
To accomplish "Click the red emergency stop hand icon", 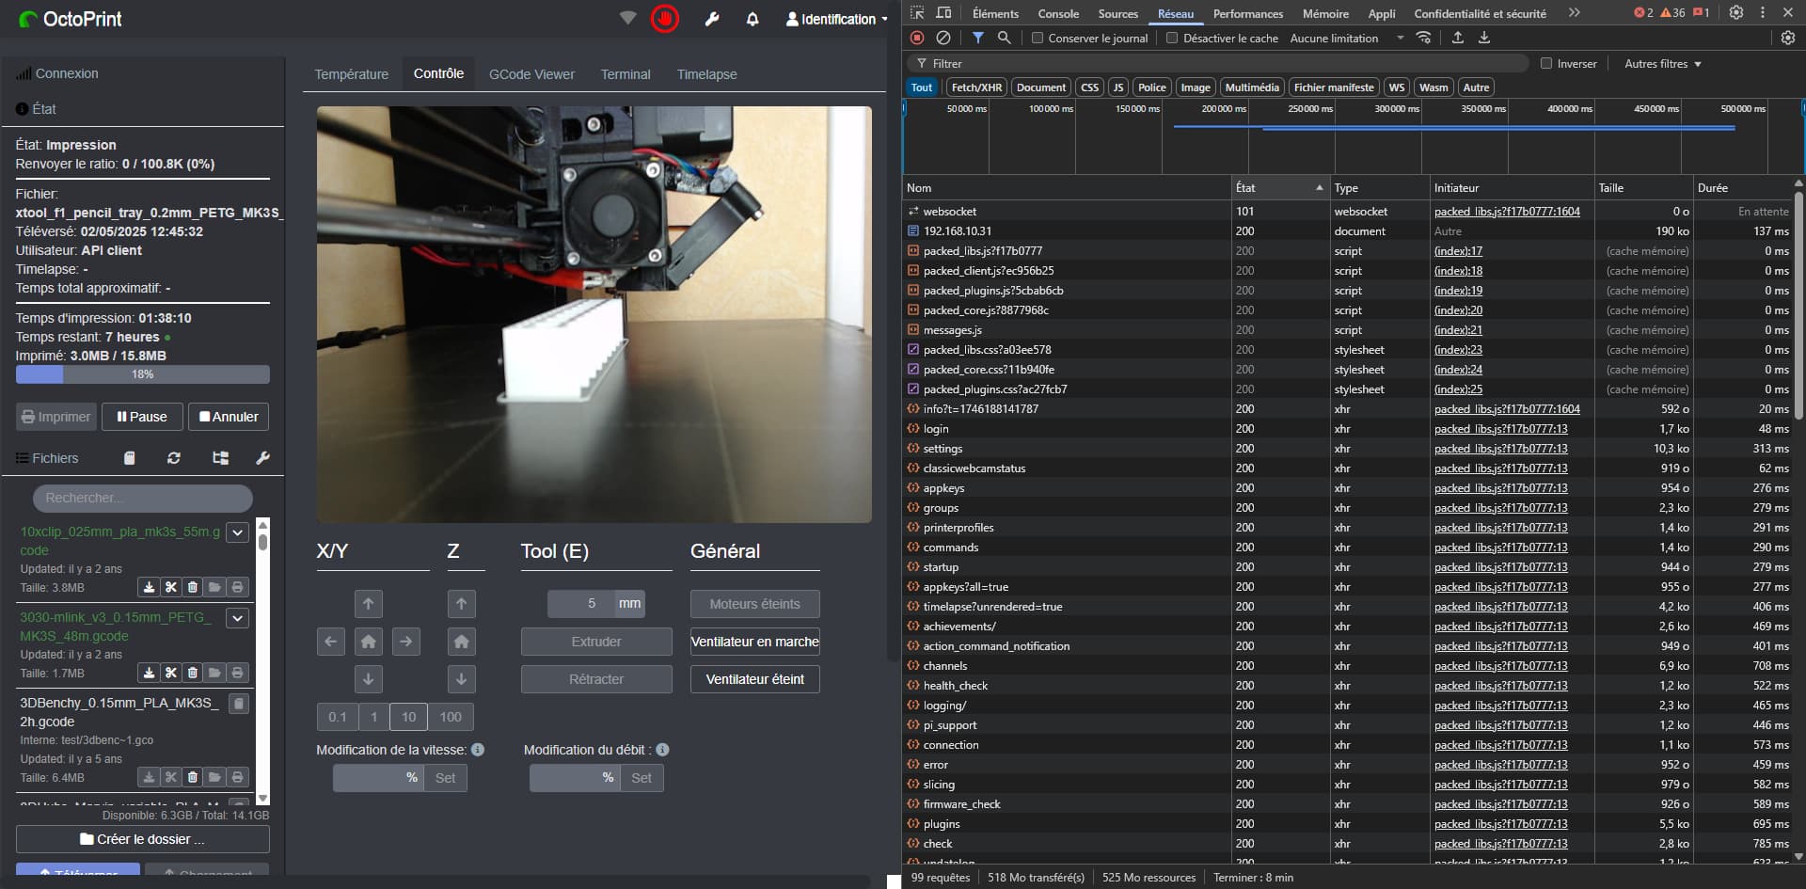I will pos(665,19).
